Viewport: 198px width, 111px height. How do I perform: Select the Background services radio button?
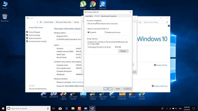(x=105, y=32)
